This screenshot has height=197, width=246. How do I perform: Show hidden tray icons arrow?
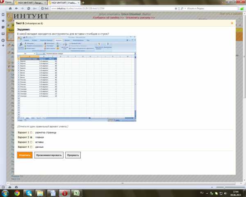(x=207, y=193)
